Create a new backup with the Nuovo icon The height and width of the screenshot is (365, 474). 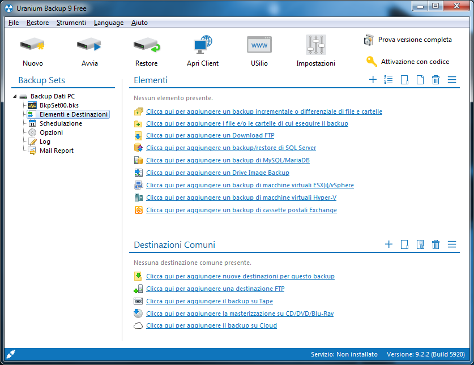(x=32, y=45)
